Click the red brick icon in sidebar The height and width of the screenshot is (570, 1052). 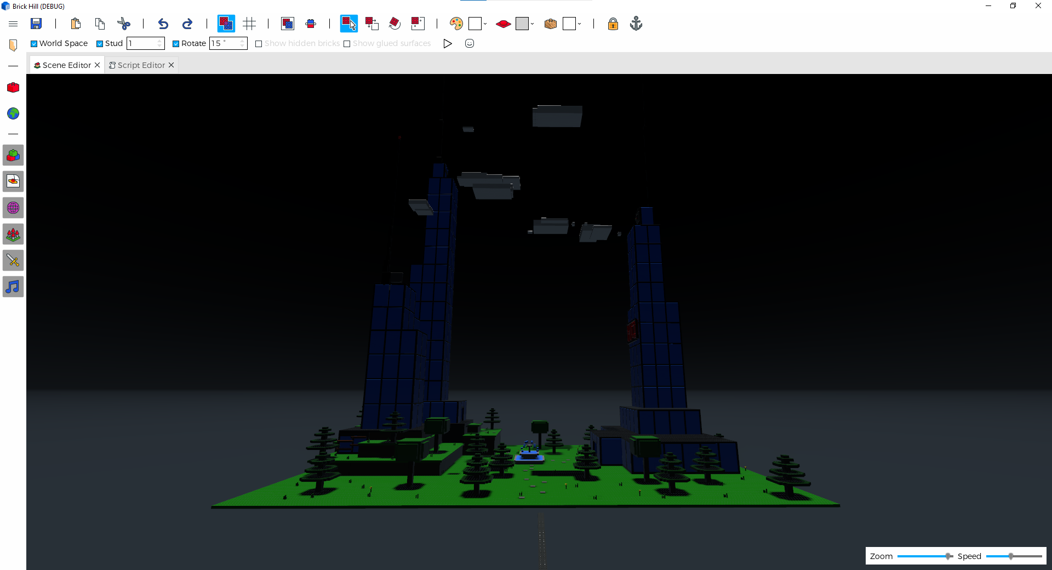[x=13, y=88]
